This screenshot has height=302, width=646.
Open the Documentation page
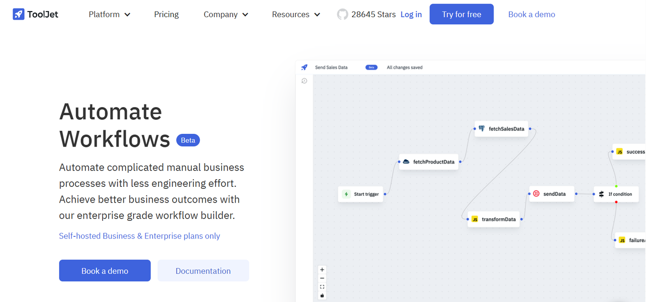point(203,270)
